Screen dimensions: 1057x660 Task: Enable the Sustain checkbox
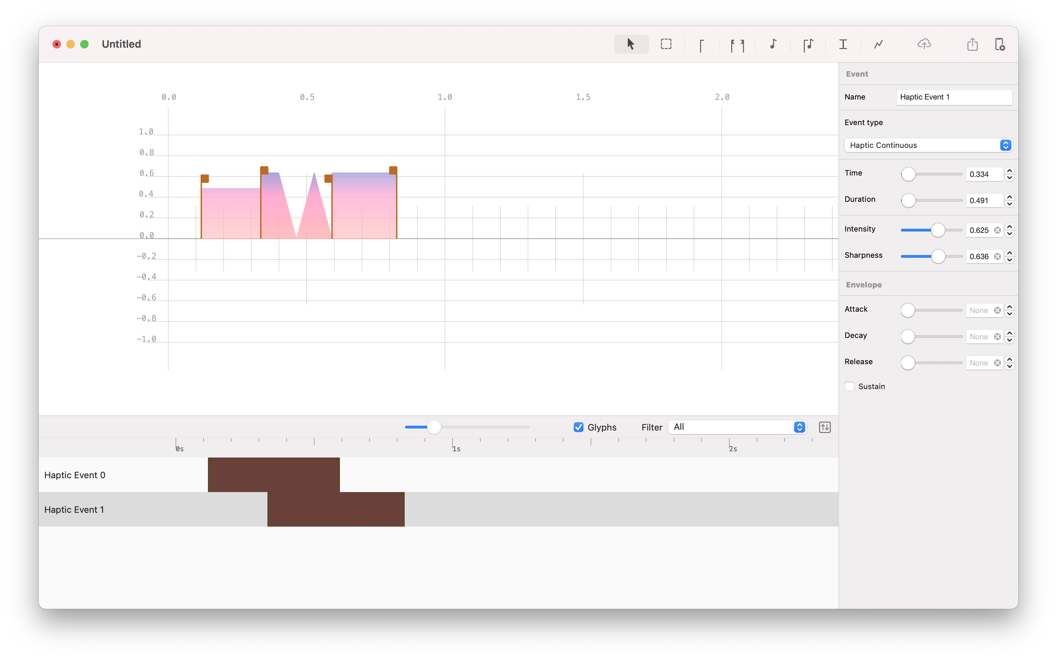coord(849,386)
